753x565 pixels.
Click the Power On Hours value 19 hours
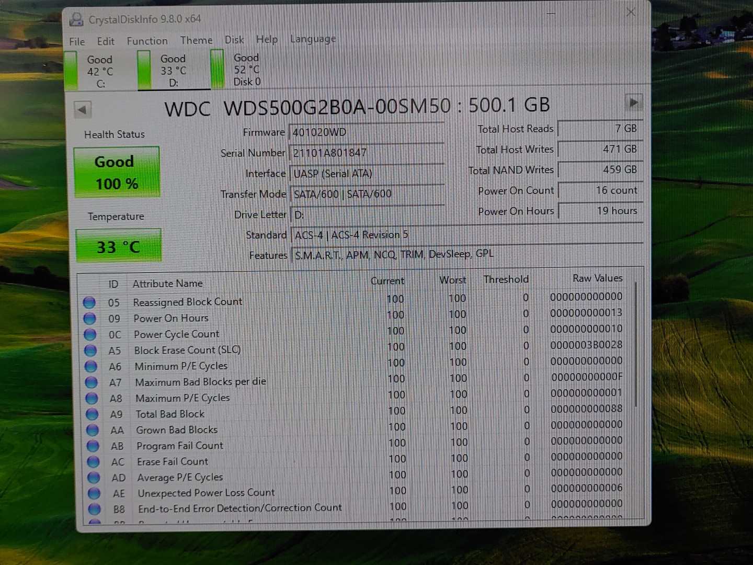pos(601,211)
